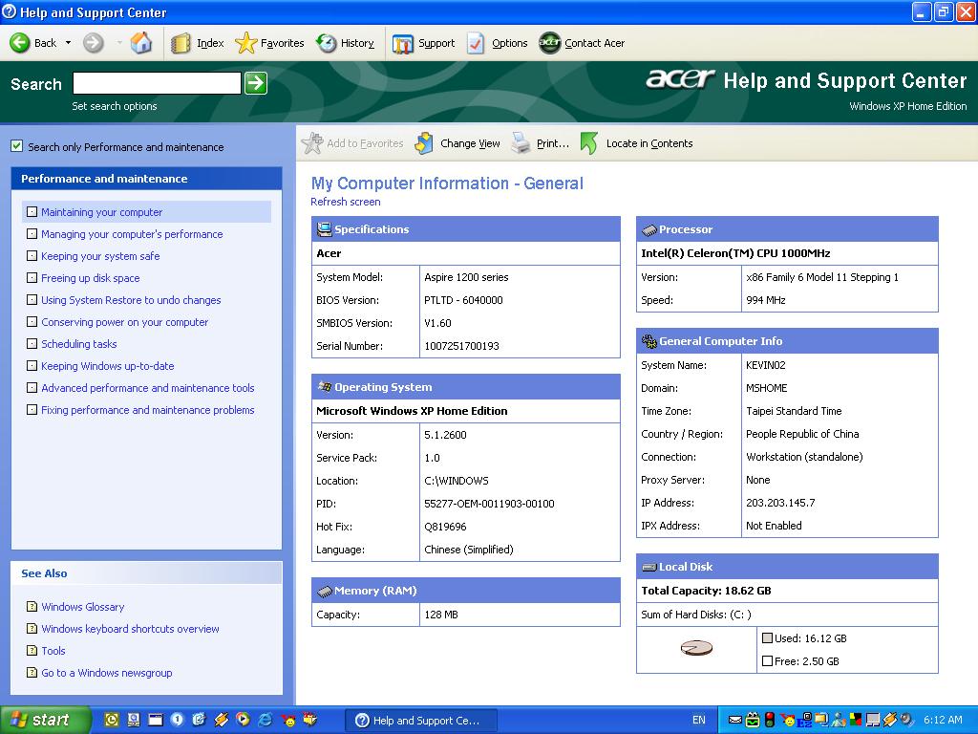The height and width of the screenshot is (734, 978).
Task: Click the Home icon in toolbar
Action: (x=141, y=43)
